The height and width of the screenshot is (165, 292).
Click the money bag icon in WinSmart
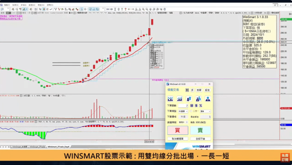point(198,99)
